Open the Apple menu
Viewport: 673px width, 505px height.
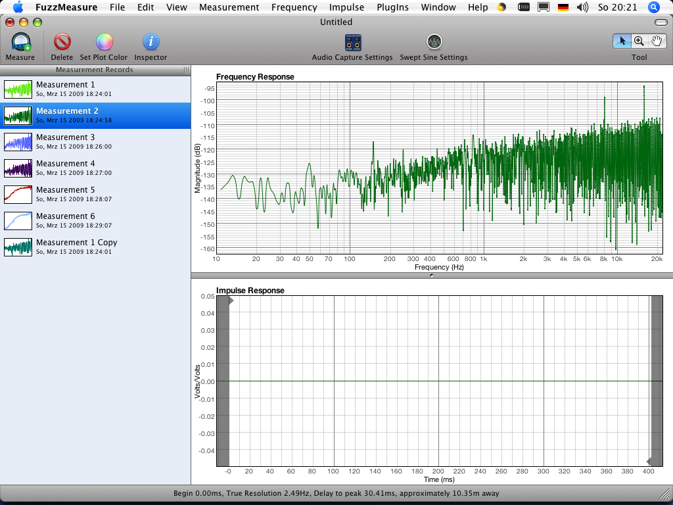[x=18, y=7]
